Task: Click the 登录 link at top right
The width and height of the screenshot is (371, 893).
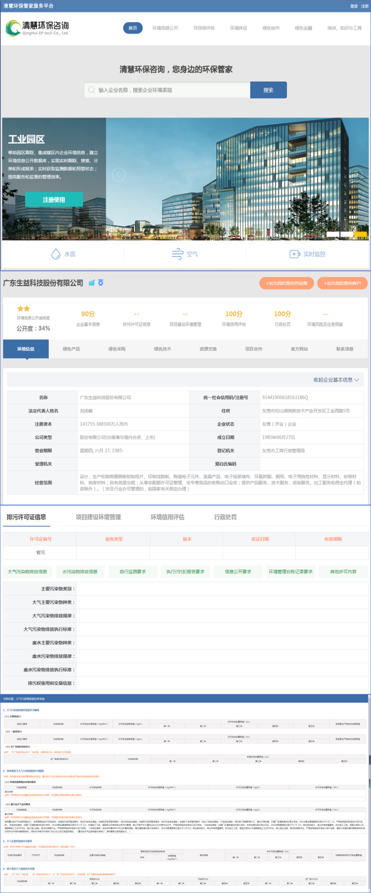Action: point(354,6)
